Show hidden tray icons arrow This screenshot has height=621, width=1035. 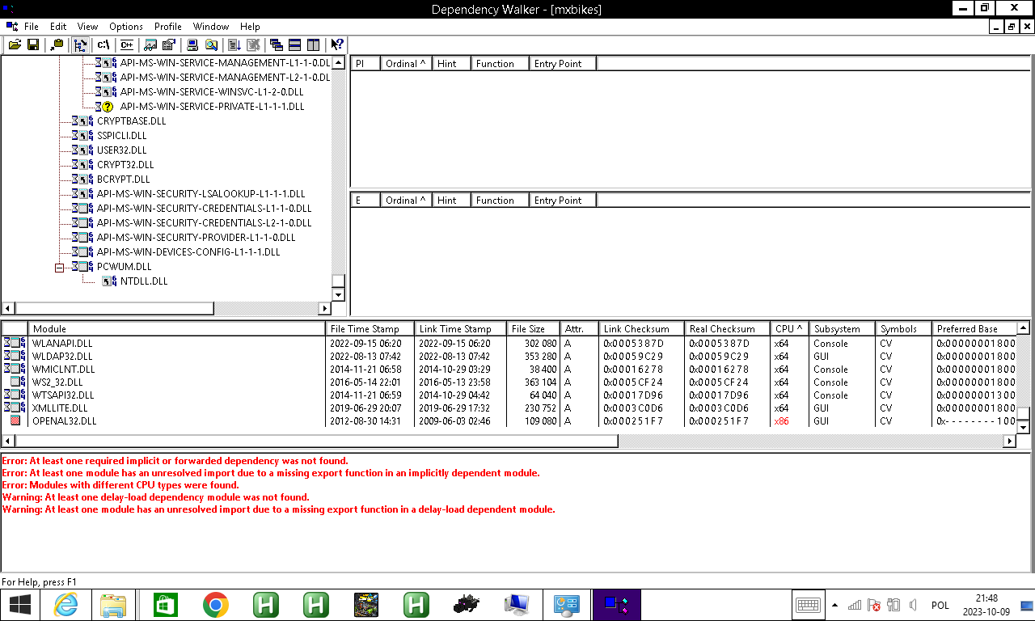[x=834, y=605]
